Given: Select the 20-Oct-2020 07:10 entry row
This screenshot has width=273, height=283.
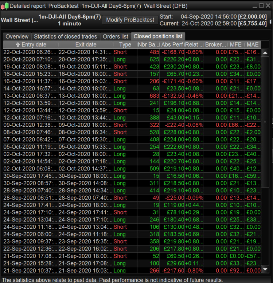Looking at the screenshot, I should click(132, 59).
